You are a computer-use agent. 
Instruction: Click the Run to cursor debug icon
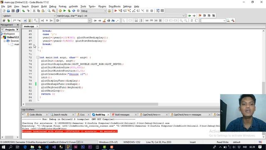coord(120,11)
